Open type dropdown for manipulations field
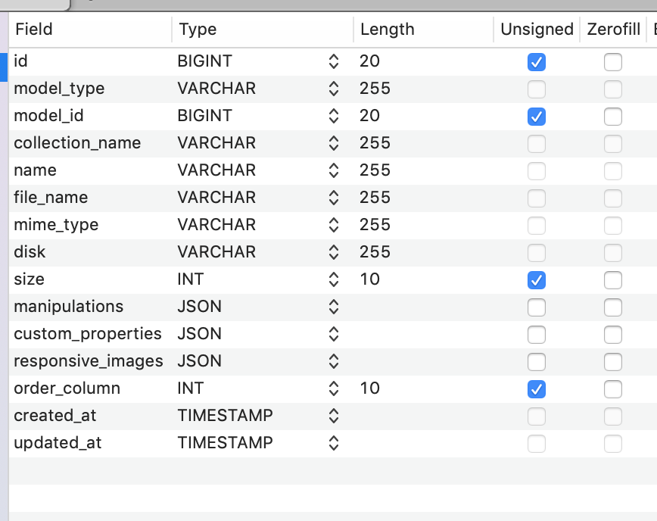 coord(334,307)
